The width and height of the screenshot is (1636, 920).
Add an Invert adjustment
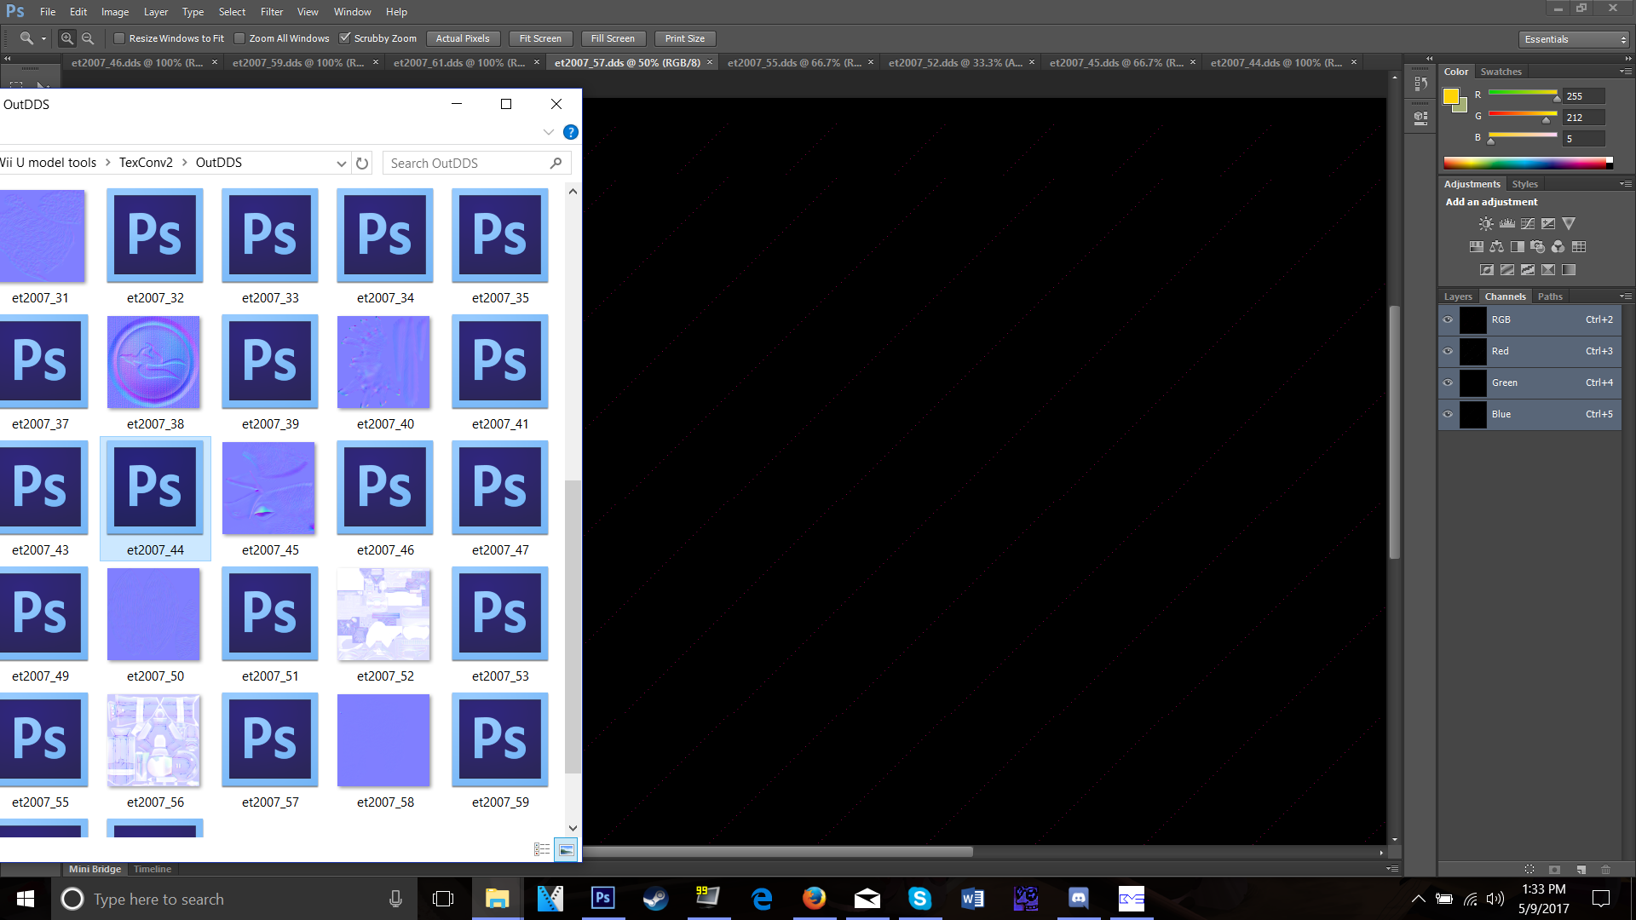(x=1487, y=270)
